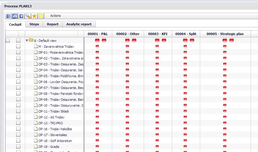Click the yellow square note icon
Screen dimensions: 258x152
41,16
